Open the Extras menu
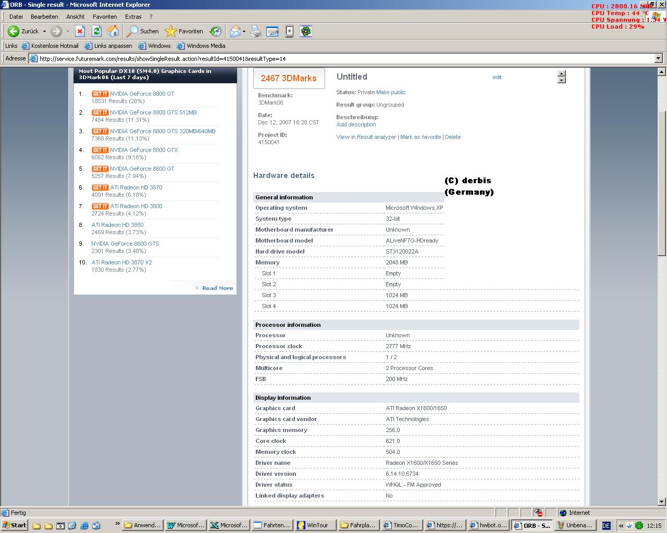Viewport: 667px width, 533px height. [133, 17]
